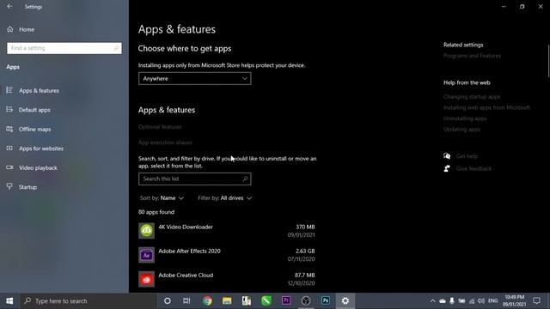This screenshot has height=309, width=550.
Task: Open Adobe Premiere Pro from the taskbar
Action: pyautogui.click(x=286, y=301)
